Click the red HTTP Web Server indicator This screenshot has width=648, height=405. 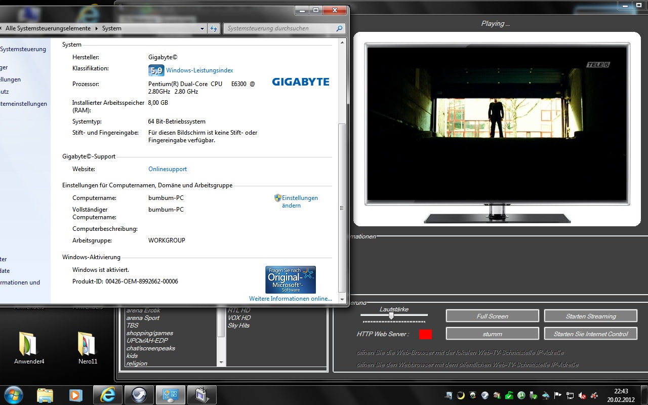click(425, 334)
